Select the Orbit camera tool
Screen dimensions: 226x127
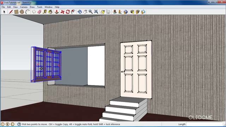pos(80,12)
